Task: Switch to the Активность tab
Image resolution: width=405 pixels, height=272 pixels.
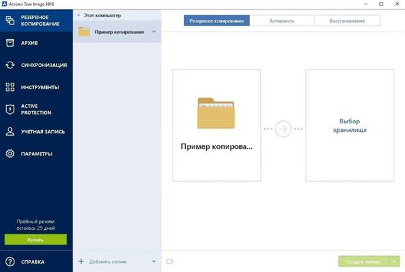Action: tap(282, 21)
